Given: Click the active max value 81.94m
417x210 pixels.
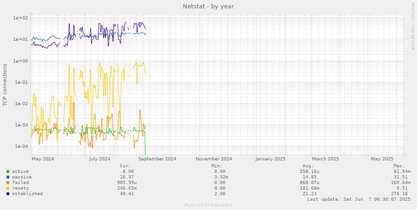Looking at the screenshot, I should (x=402, y=172).
